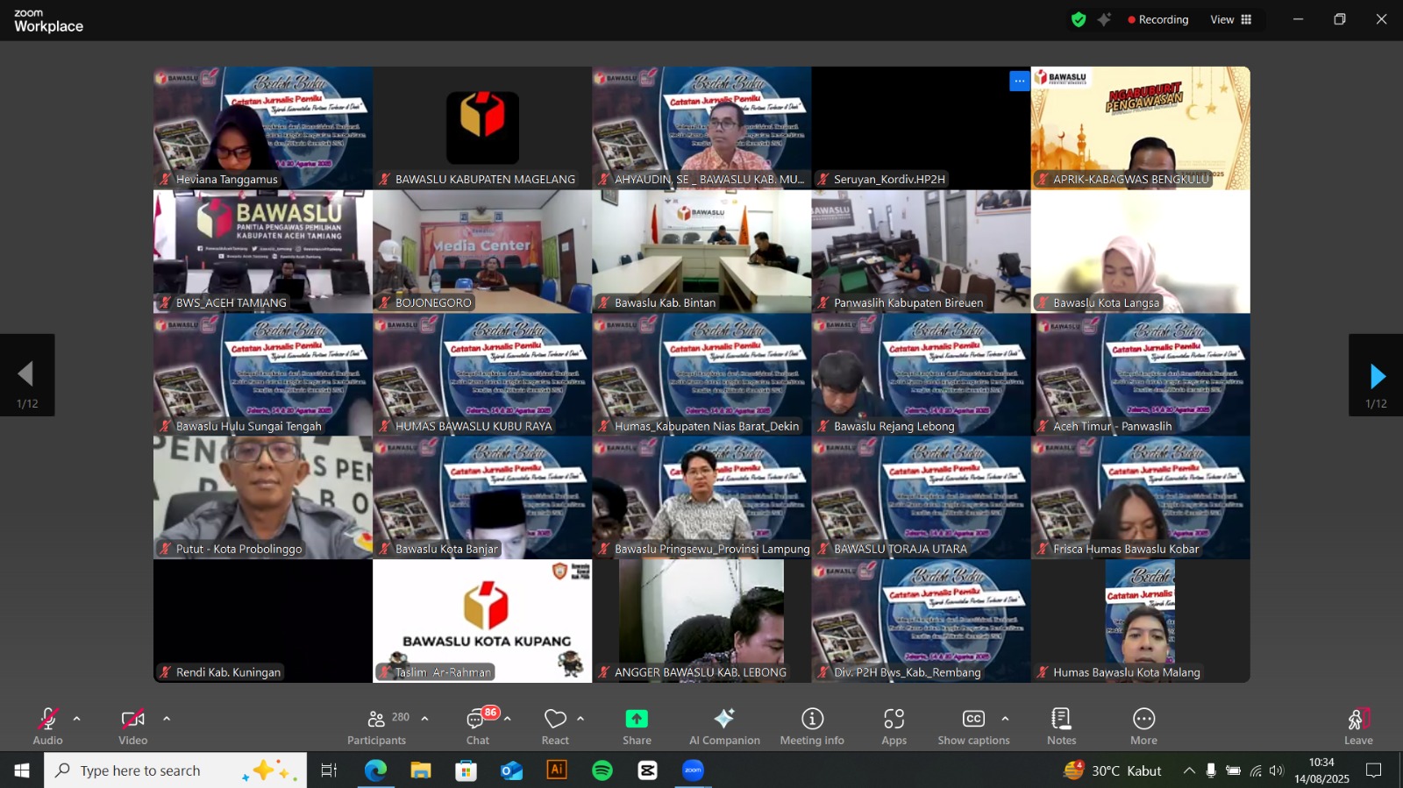Viewport: 1403px width, 788px height.
Task: Expand audio options arrow
Action: pos(77,719)
